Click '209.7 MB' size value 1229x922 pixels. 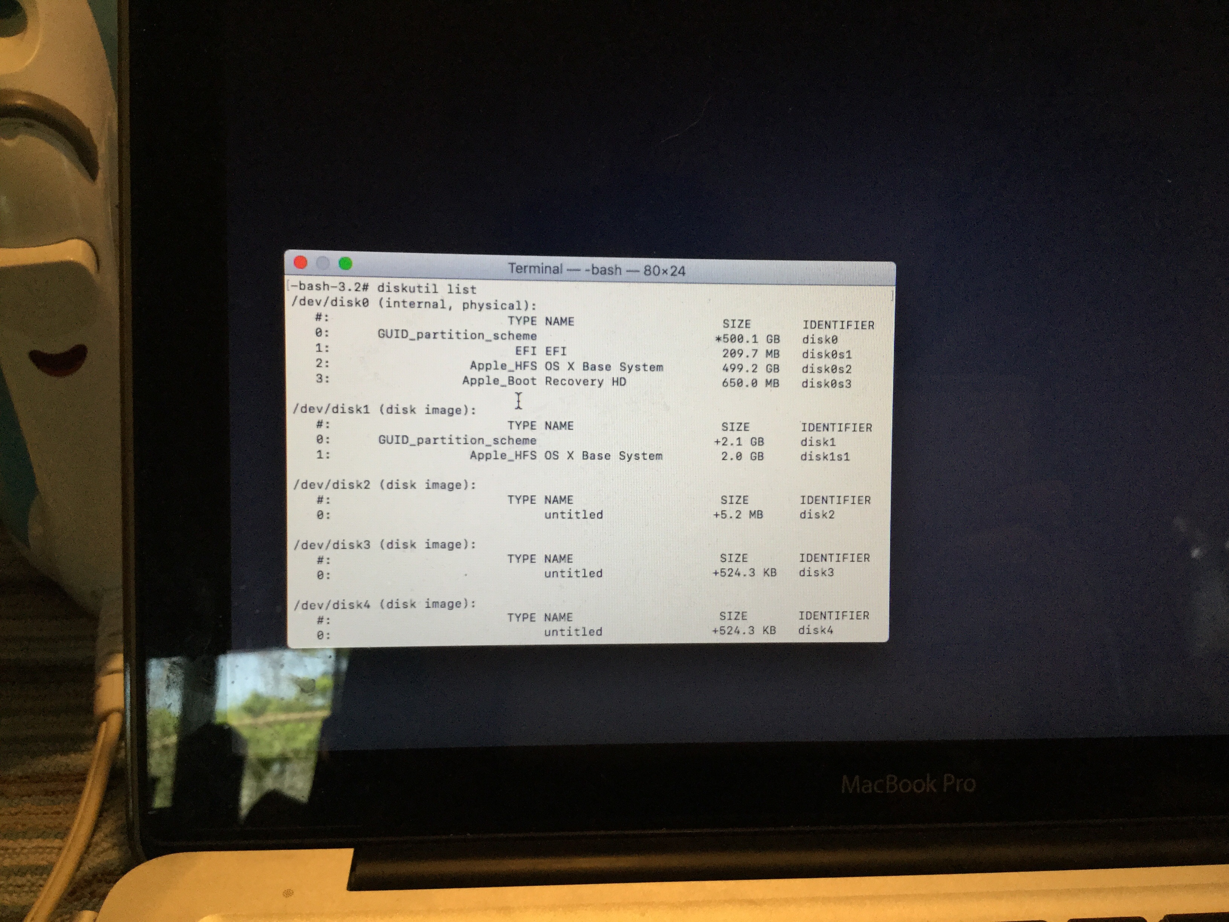click(751, 353)
